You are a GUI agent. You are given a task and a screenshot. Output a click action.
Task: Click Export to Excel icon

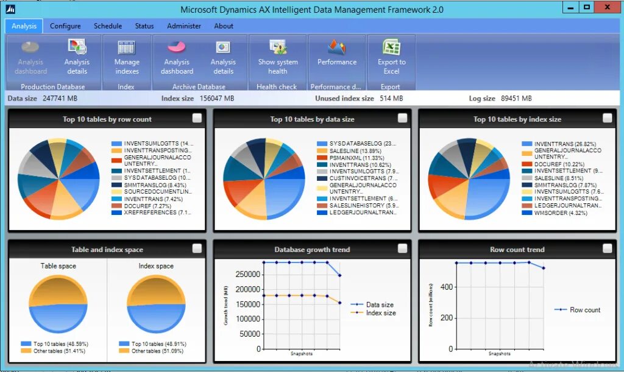pyautogui.click(x=392, y=47)
